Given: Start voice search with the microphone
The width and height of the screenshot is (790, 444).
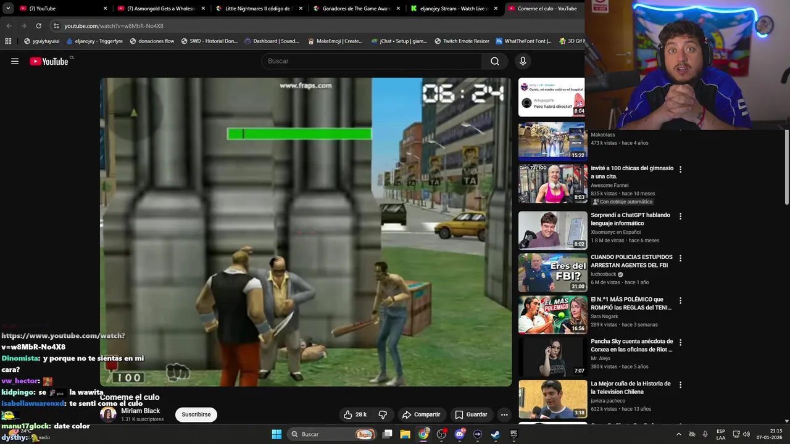Looking at the screenshot, I should click(523, 61).
